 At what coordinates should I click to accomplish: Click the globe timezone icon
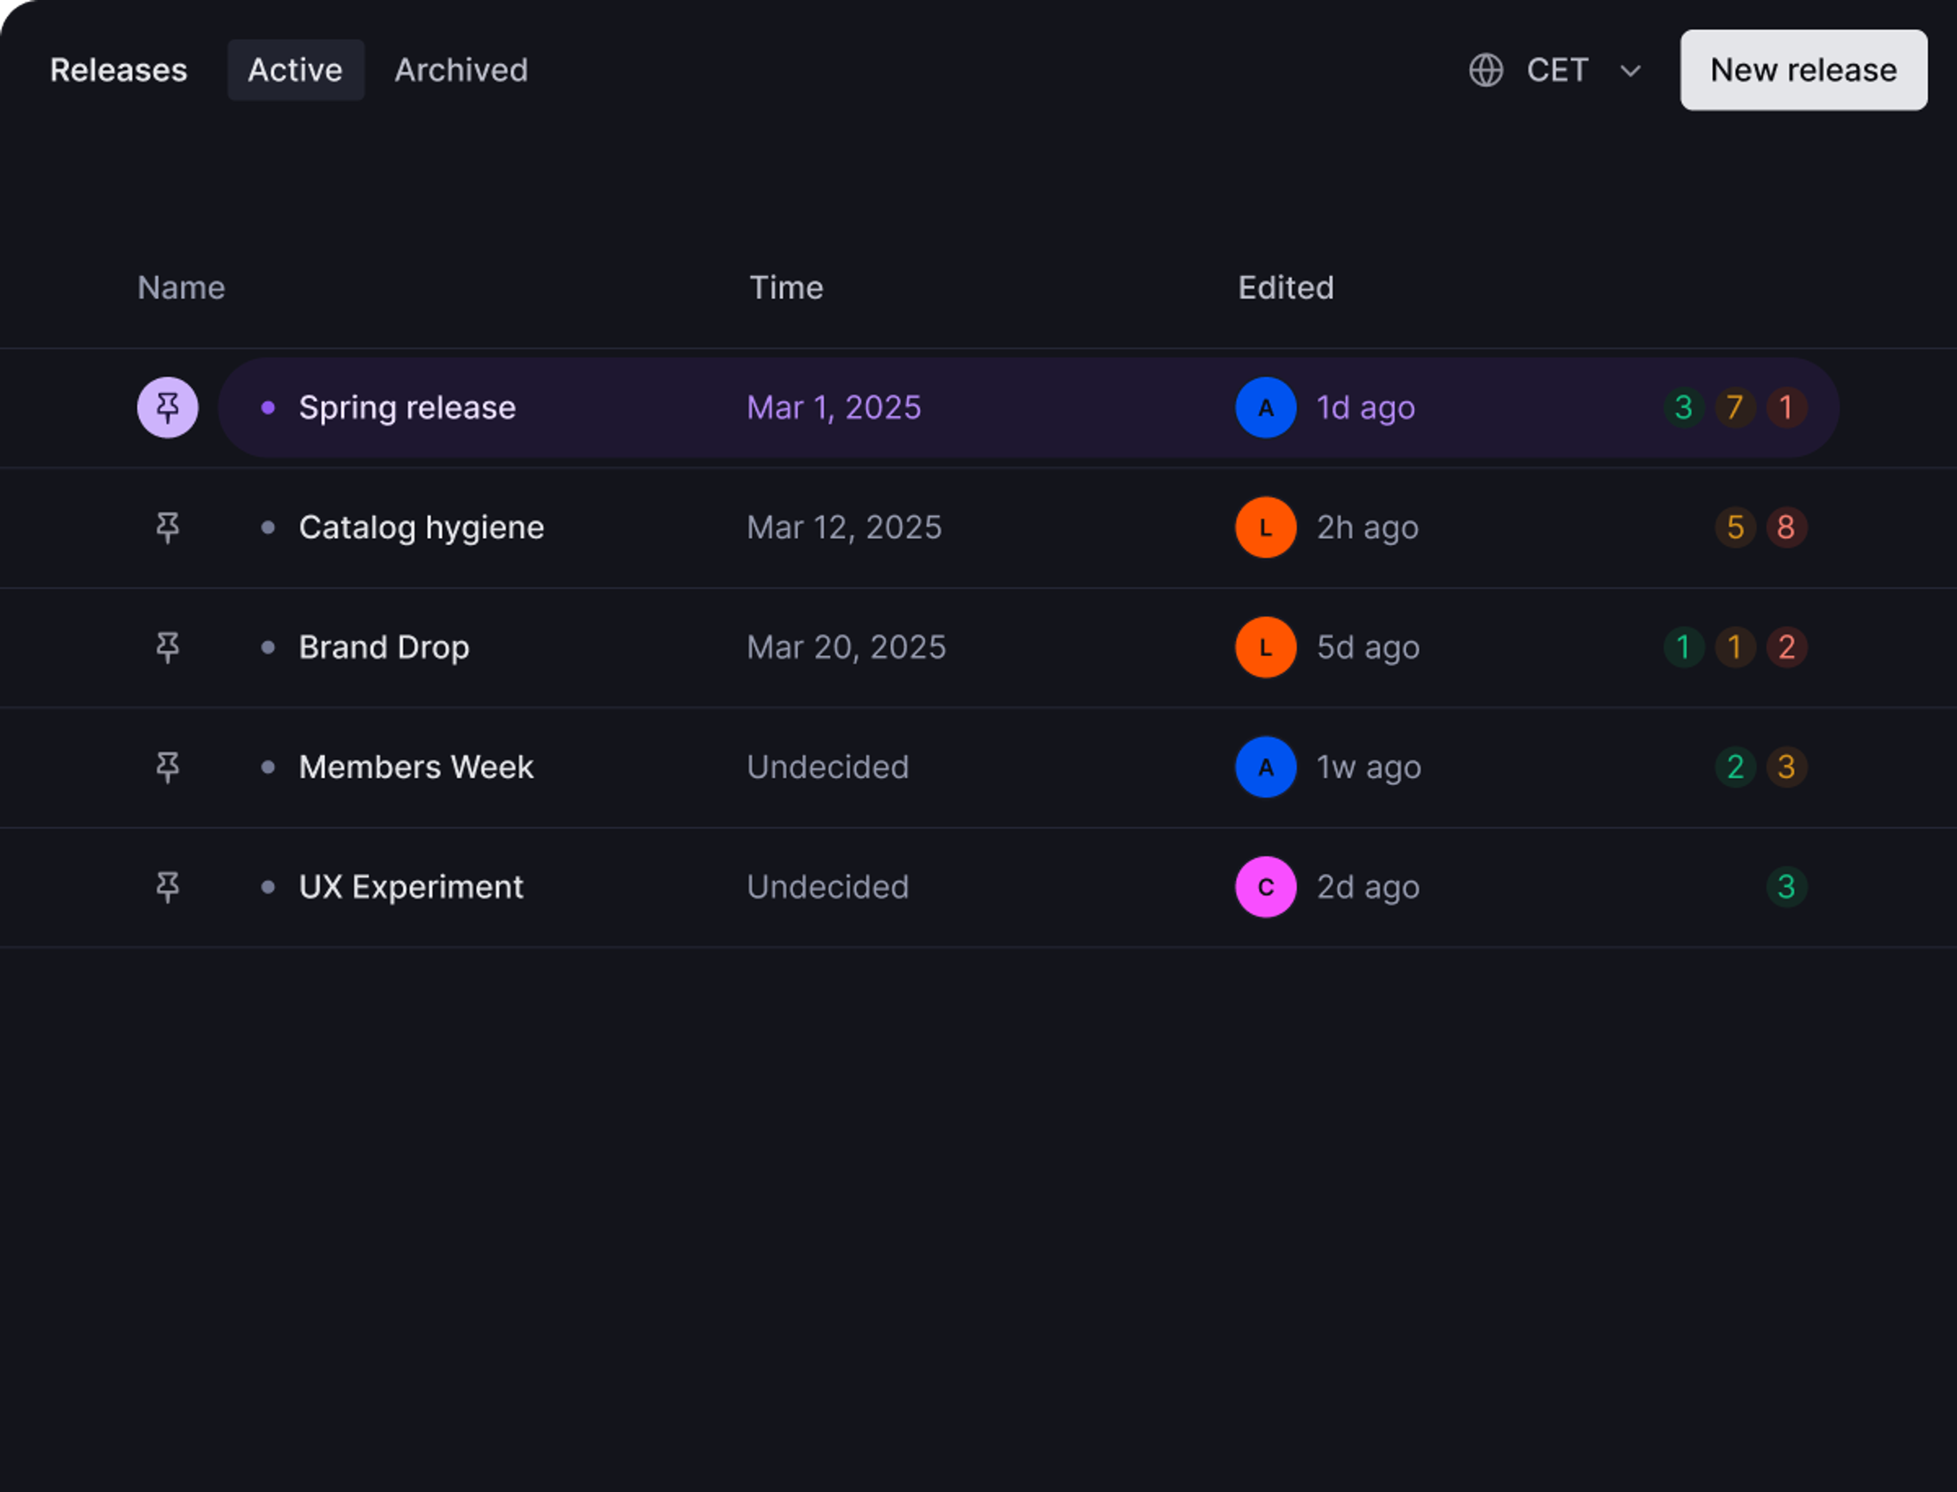[x=1485, y=70]
